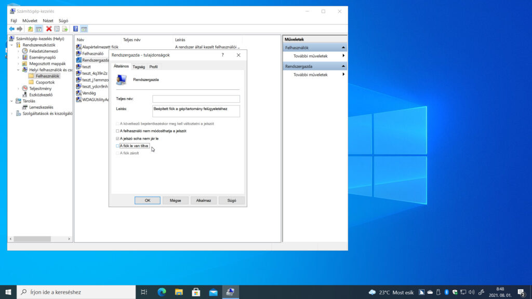
Task: Open Microsoft Edge from the taskbar
Action: click(162, 292)
